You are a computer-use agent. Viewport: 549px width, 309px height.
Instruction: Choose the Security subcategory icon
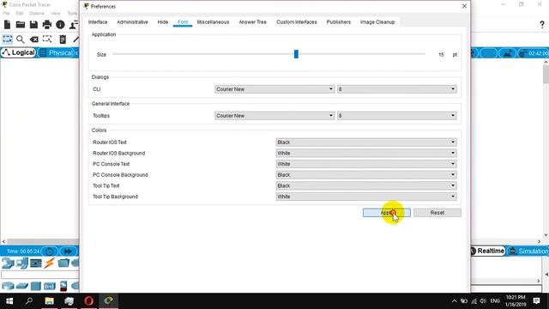(x=63, y=286)
